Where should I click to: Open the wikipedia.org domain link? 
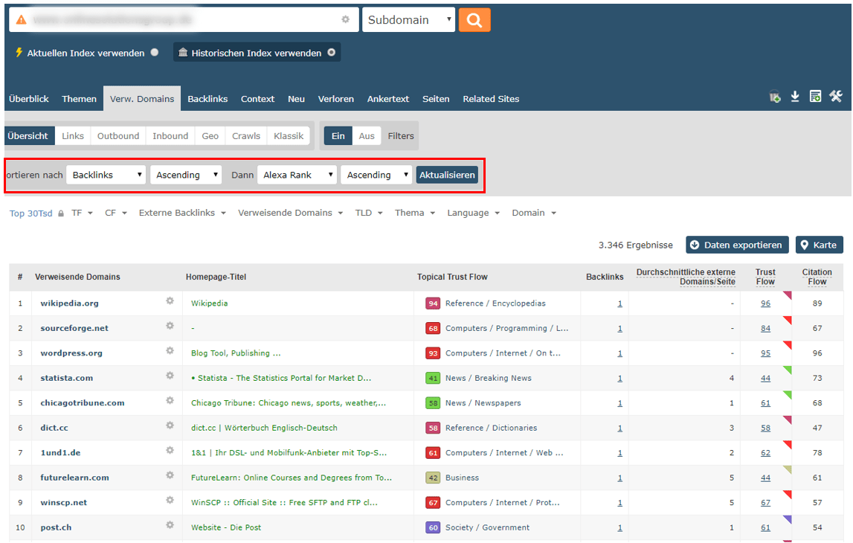[x=70, y=303]
